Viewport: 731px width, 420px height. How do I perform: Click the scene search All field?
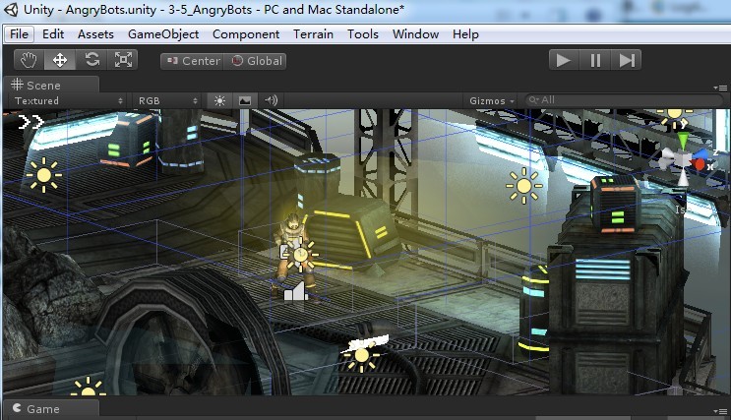624,100
